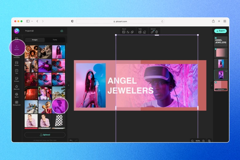Switch to the Images tab
240x160 pixels.
click(x=35, y=40)
